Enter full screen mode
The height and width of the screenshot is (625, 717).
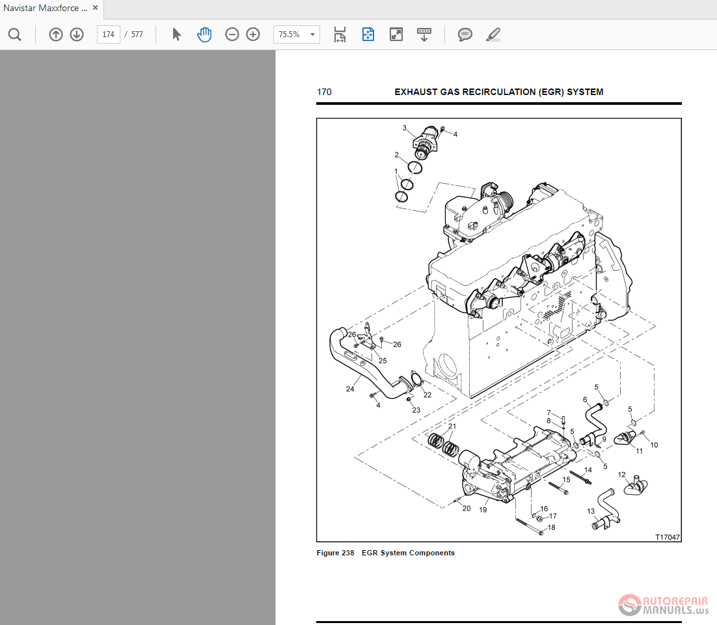point(396,35)
